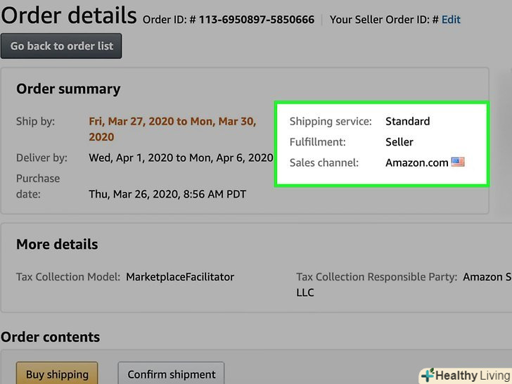Click the US flag icon beside Amazon.com

click(458, 162)
